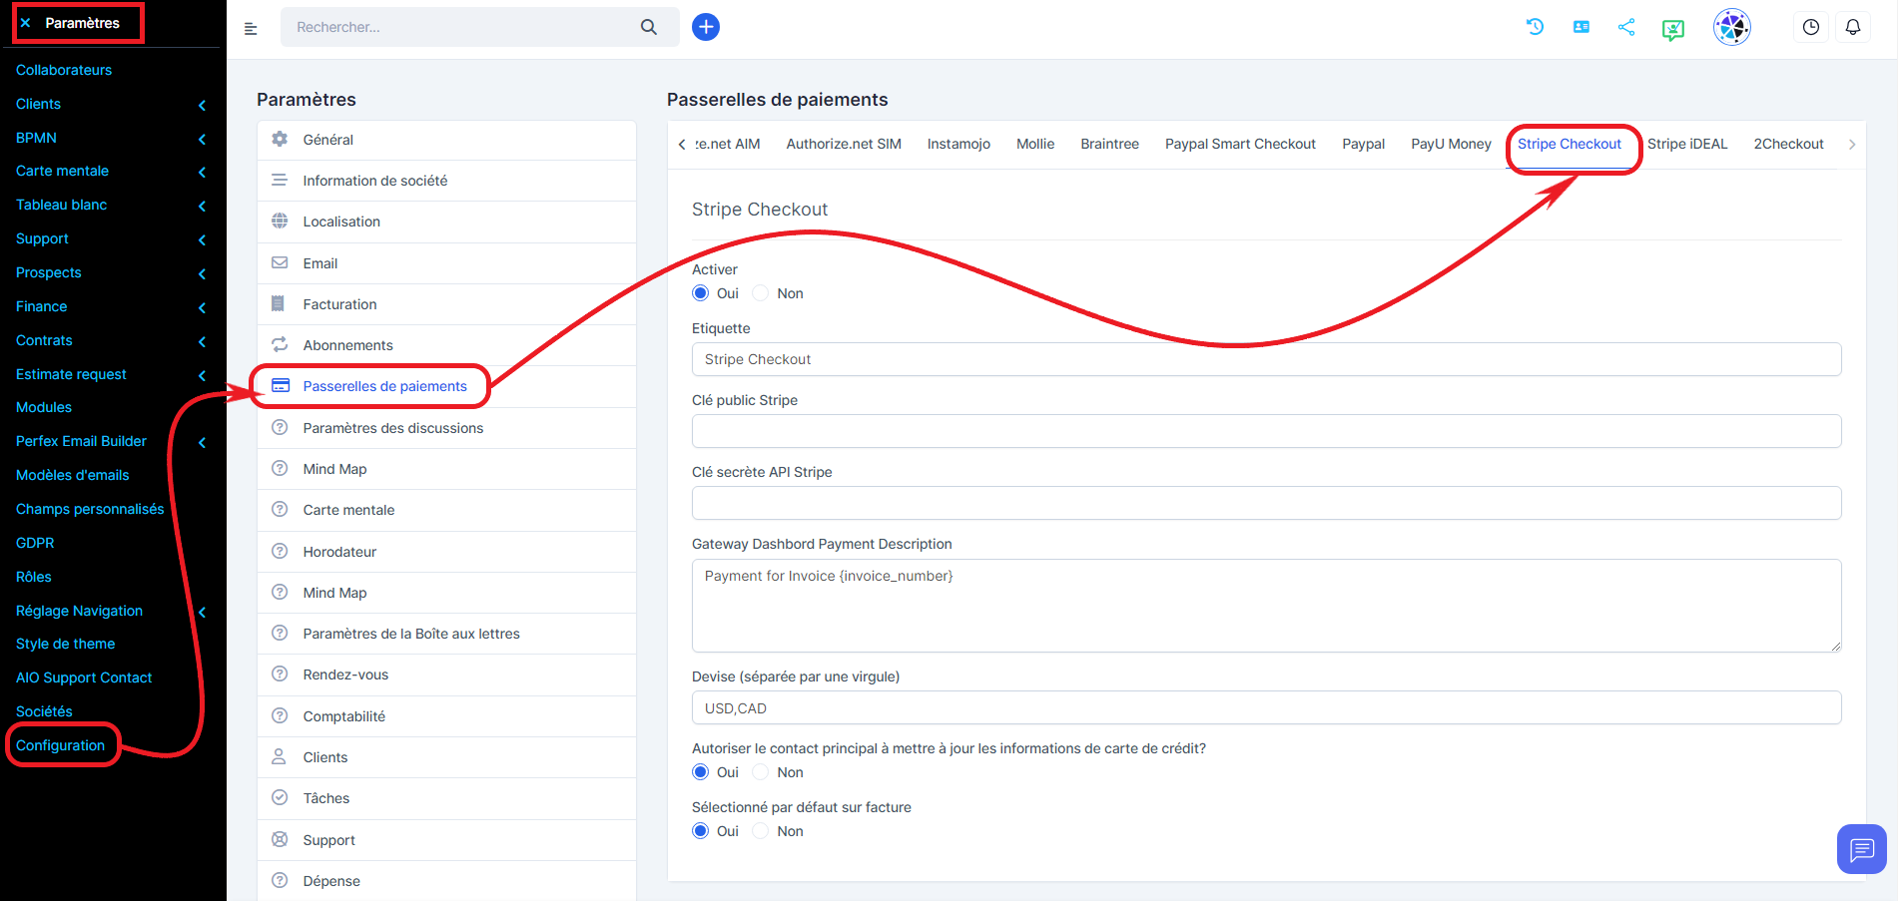Image resolution: width=1898 pixels, height=901 pixels.
Task: Click the Clé public Stripe field
Action: [x=1266, y=431]
